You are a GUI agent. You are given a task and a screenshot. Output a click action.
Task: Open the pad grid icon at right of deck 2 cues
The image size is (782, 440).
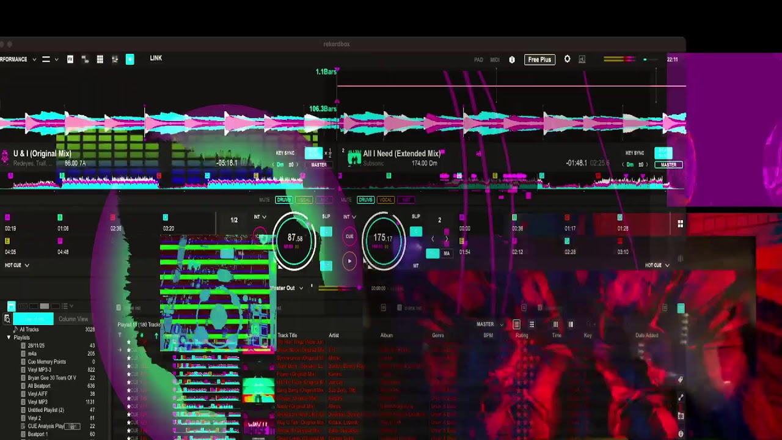[x=680, y=224]
